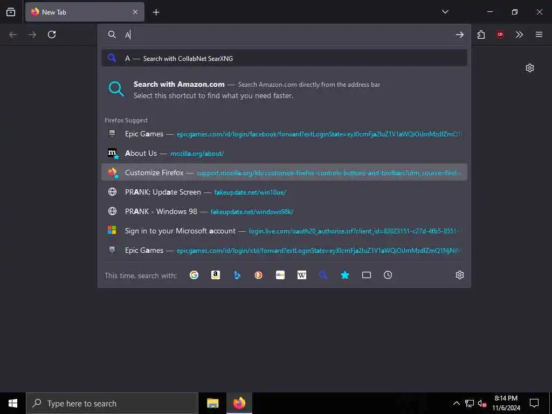Search this time with Bing
The height and width of the screenshot is (414, 552).
(x=237, y=275)
